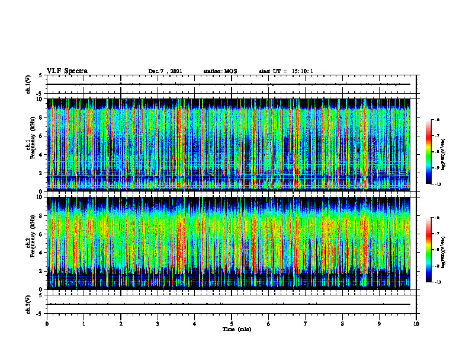Click time axis tick label "6"
This screenshot has width=469, height=363.
coord(269,324)
